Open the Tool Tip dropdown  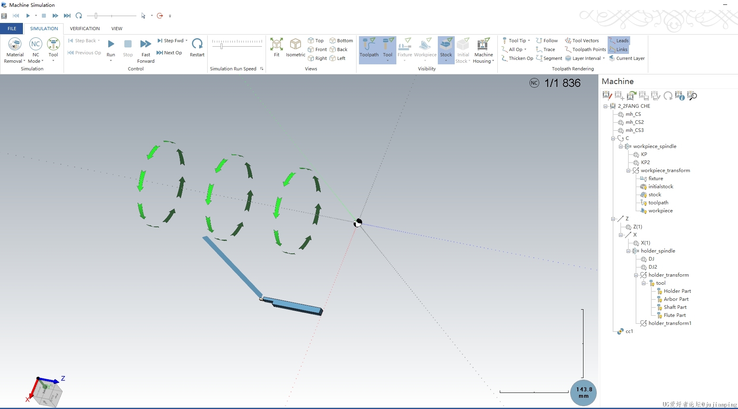(x=529, y=41)
